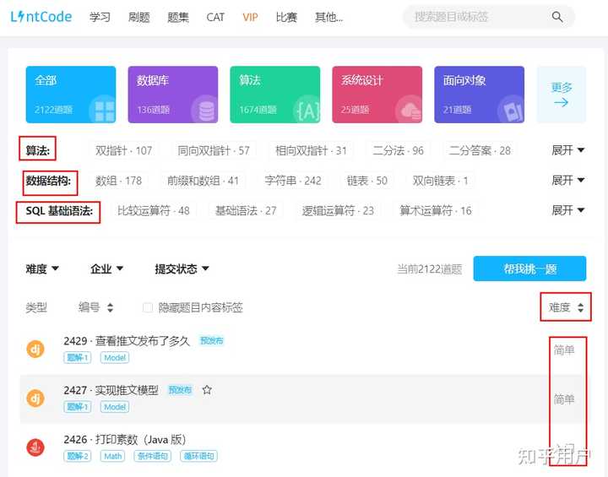Click the red Java icon for problem 2426
Screen dimensions: 608x477
tap(35, 447)
